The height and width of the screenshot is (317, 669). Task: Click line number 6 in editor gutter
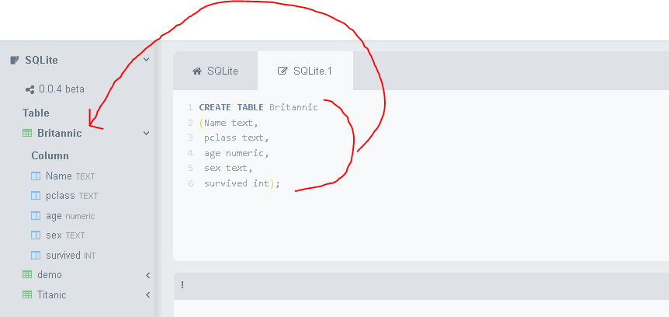point(190,183)
